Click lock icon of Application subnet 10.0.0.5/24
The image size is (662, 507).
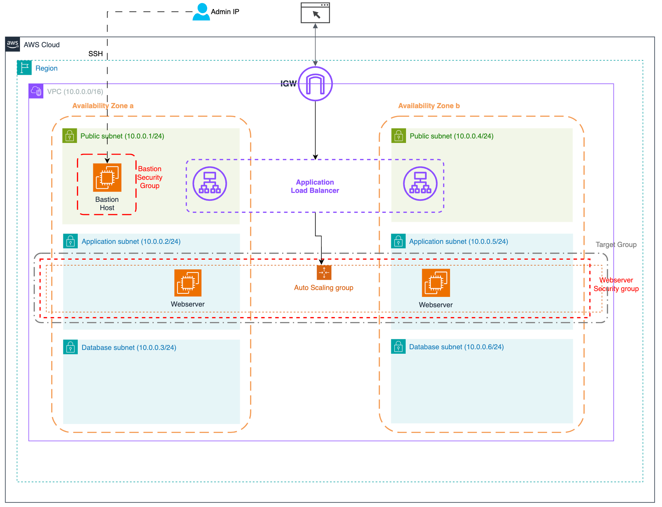pos(398,241)
